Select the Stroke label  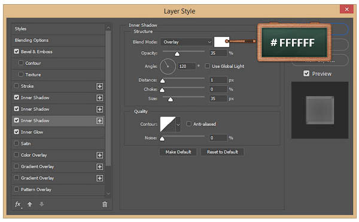tap(28, 86)
